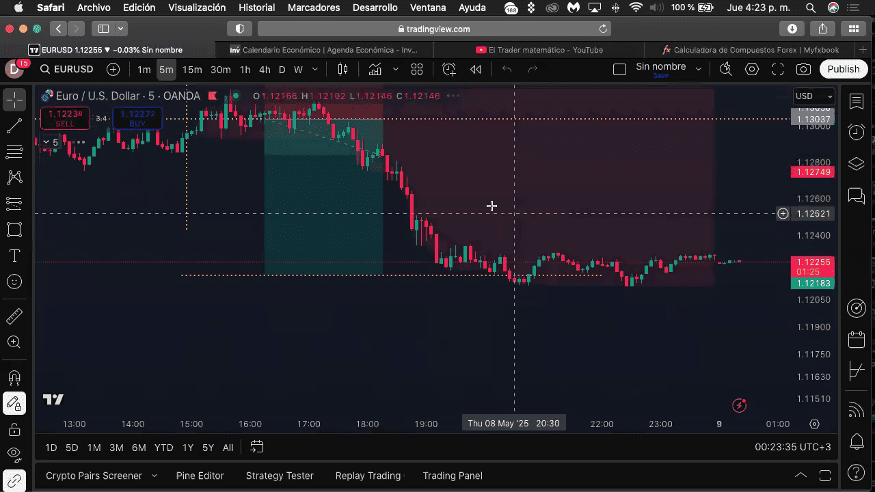Select the trend line drawing tool
The height and width of the screenshot is (492, 875).
pyautogui.click(x=14, y=126)
